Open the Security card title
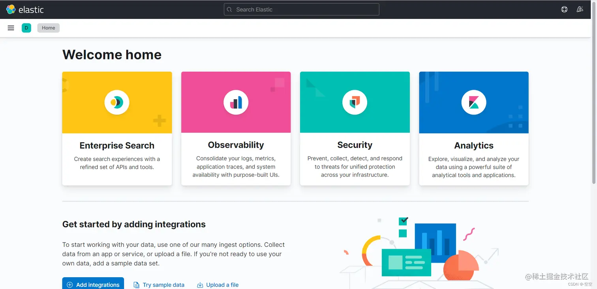The height and width of the screenshot is (289, 597). click(x=355, y=145)
